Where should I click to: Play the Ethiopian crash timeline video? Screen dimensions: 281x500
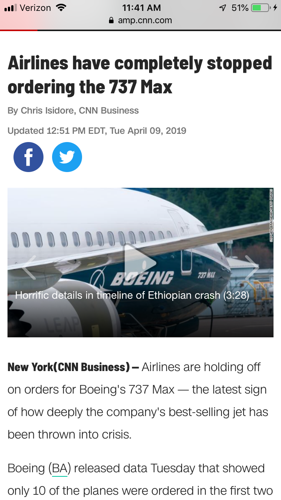pyautogui.click(x=140, y=262)
